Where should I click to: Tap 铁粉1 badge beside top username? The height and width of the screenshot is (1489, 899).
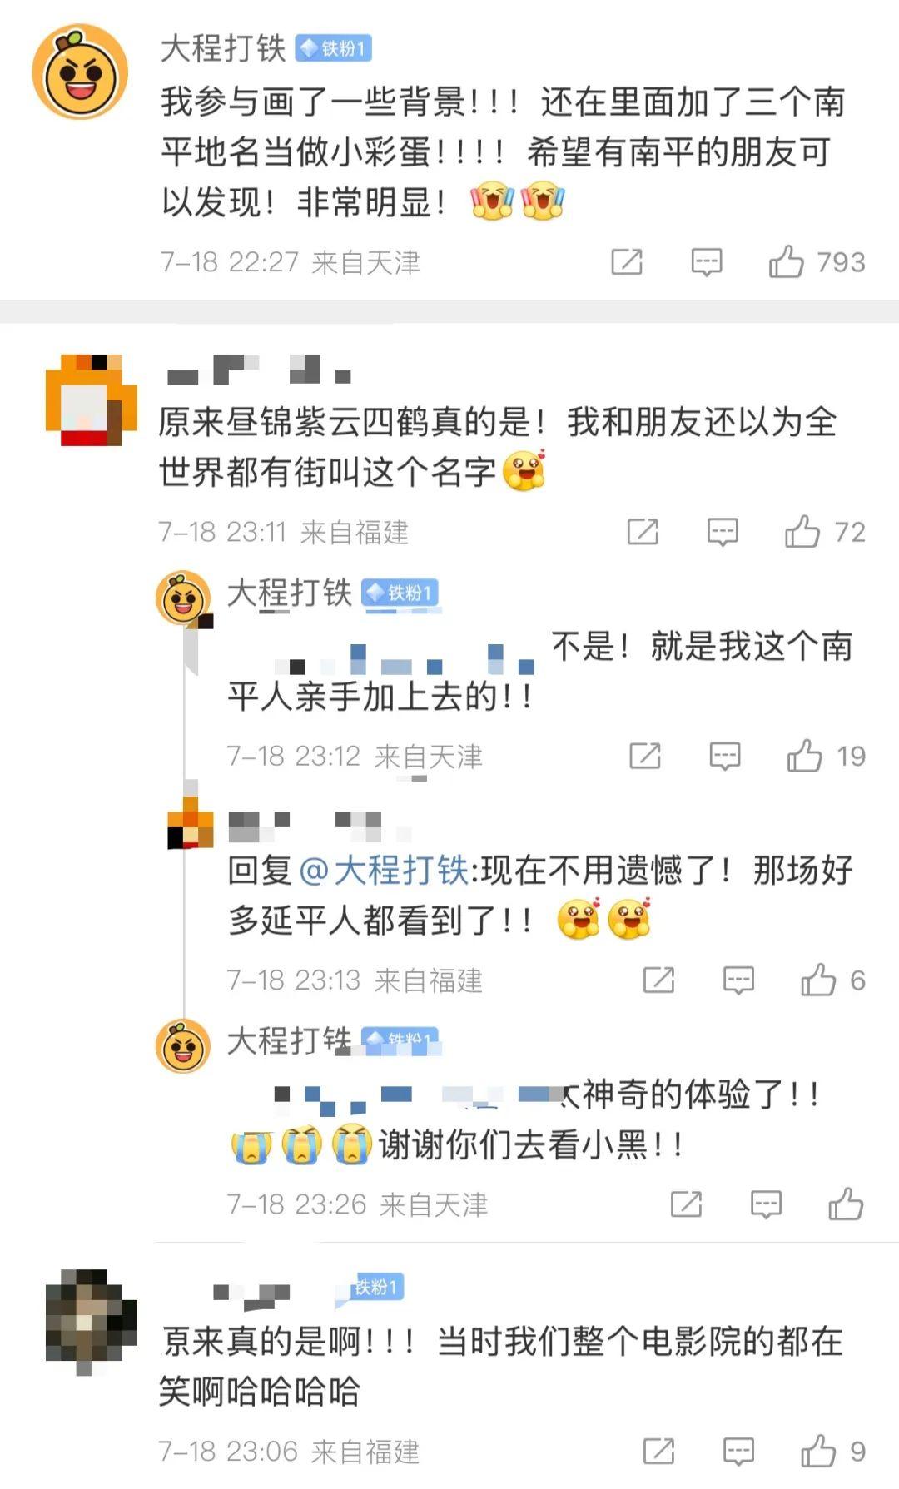tap(334, 49)
